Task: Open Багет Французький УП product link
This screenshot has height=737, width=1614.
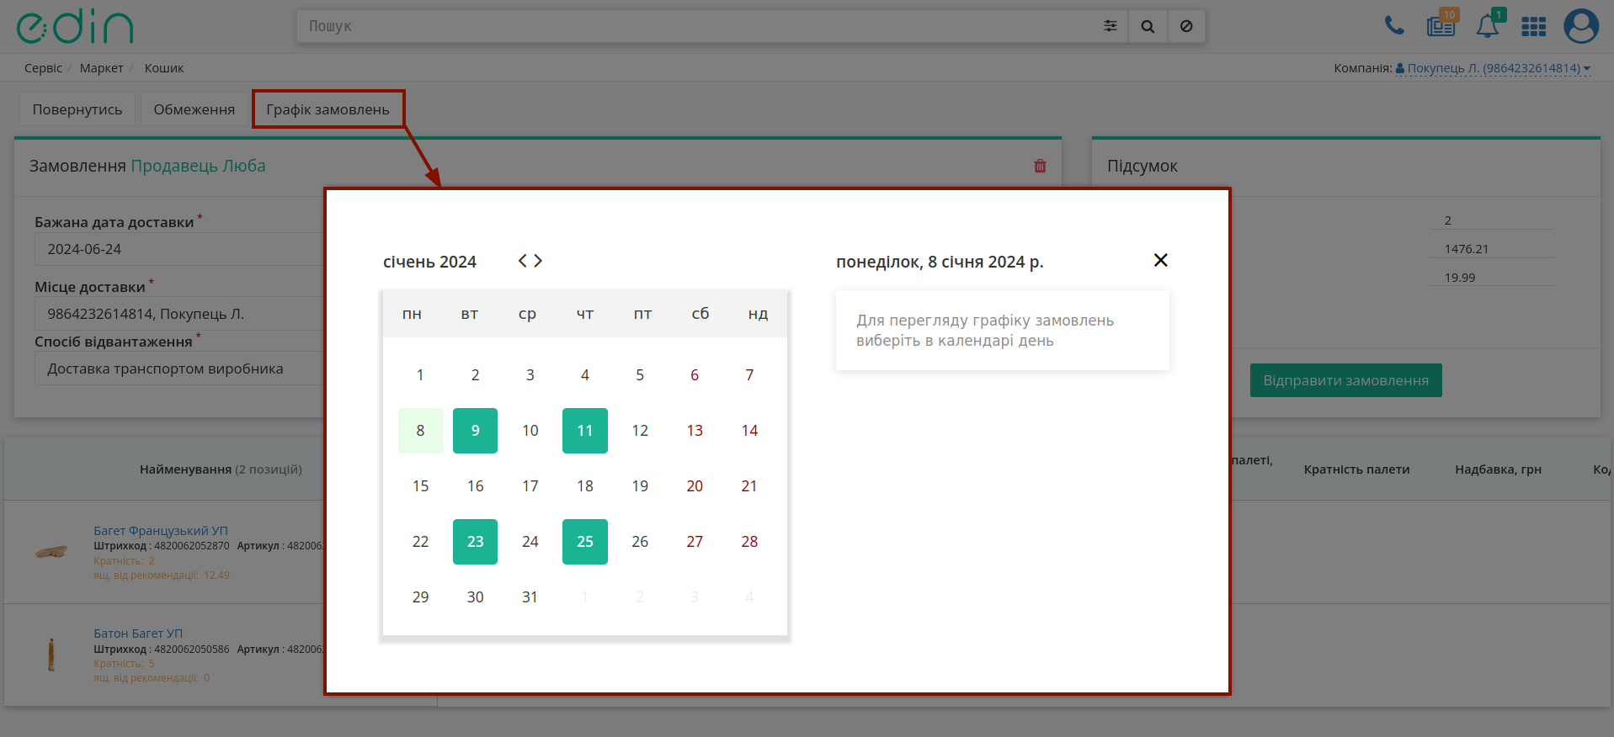Action: coord(161,531)
